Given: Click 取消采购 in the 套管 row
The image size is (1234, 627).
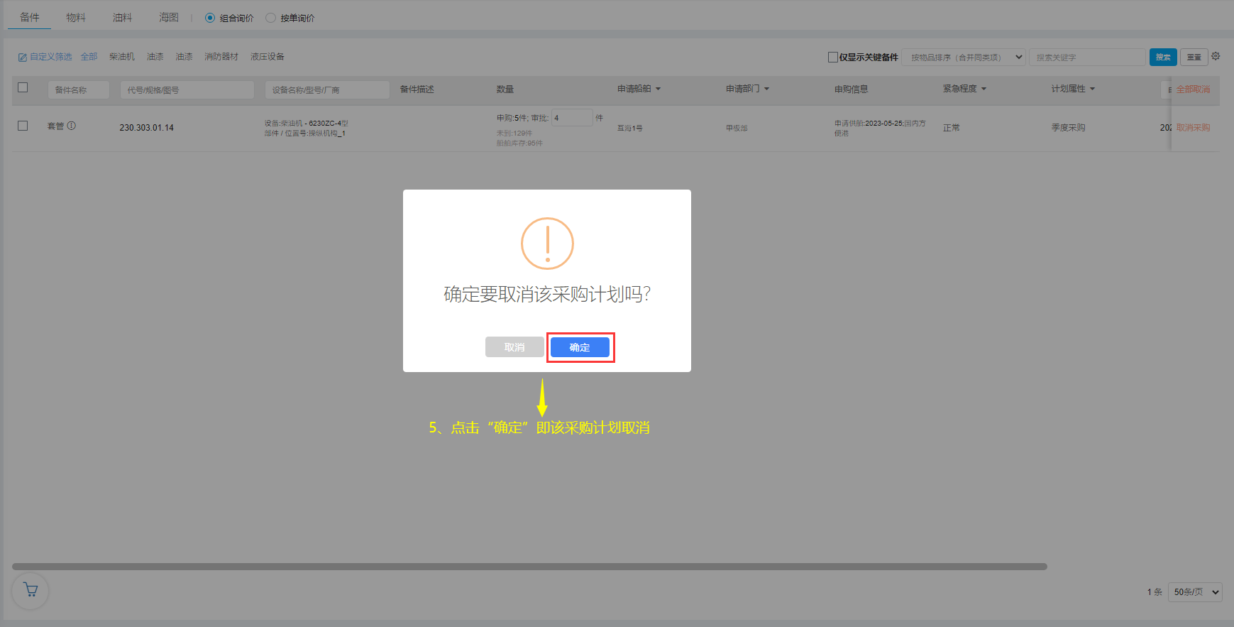Looking at the screenshot, I should [x=1193, y=128].
